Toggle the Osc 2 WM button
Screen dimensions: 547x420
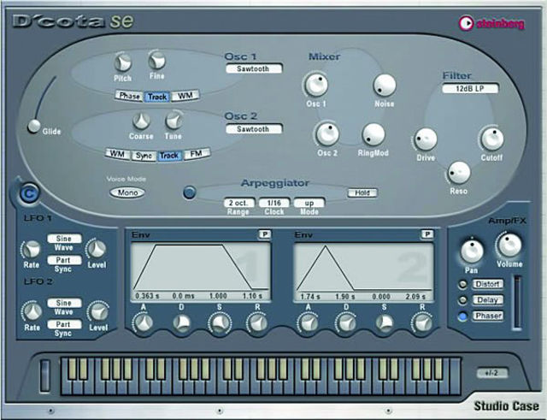[118, 154]
